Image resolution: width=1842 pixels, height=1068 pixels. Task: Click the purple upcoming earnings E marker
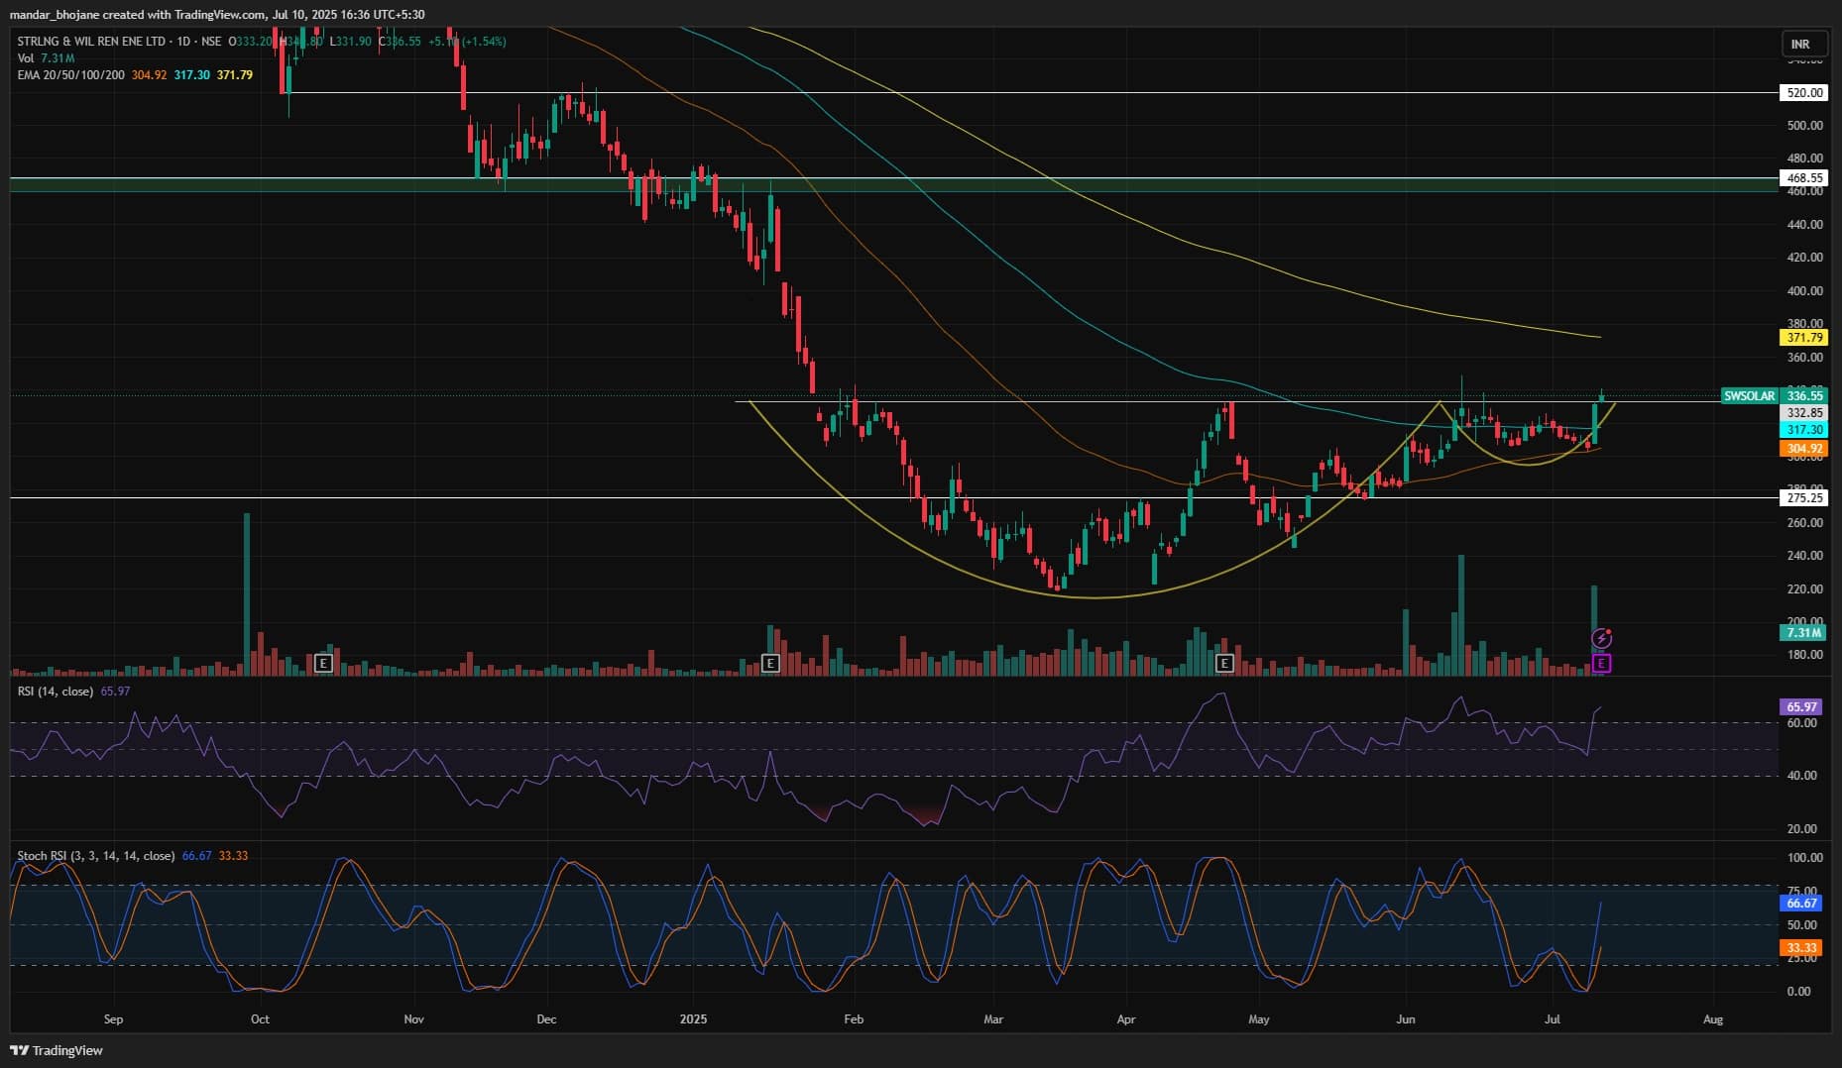[1601, 663]
